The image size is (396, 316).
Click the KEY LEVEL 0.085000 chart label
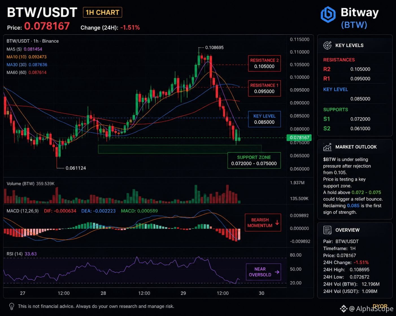(264, 119)
